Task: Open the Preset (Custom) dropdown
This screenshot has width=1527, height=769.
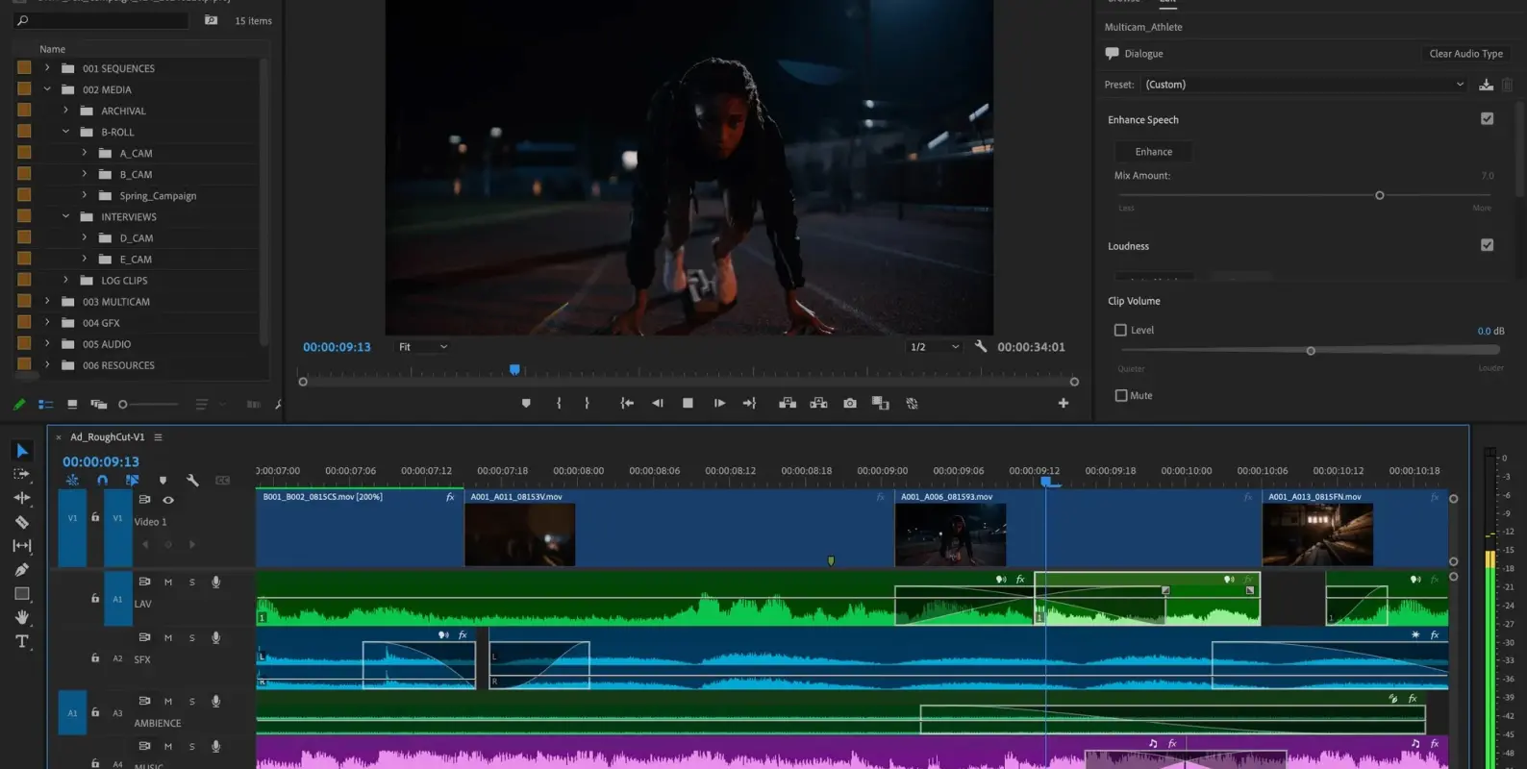Action: point(1305,85)
